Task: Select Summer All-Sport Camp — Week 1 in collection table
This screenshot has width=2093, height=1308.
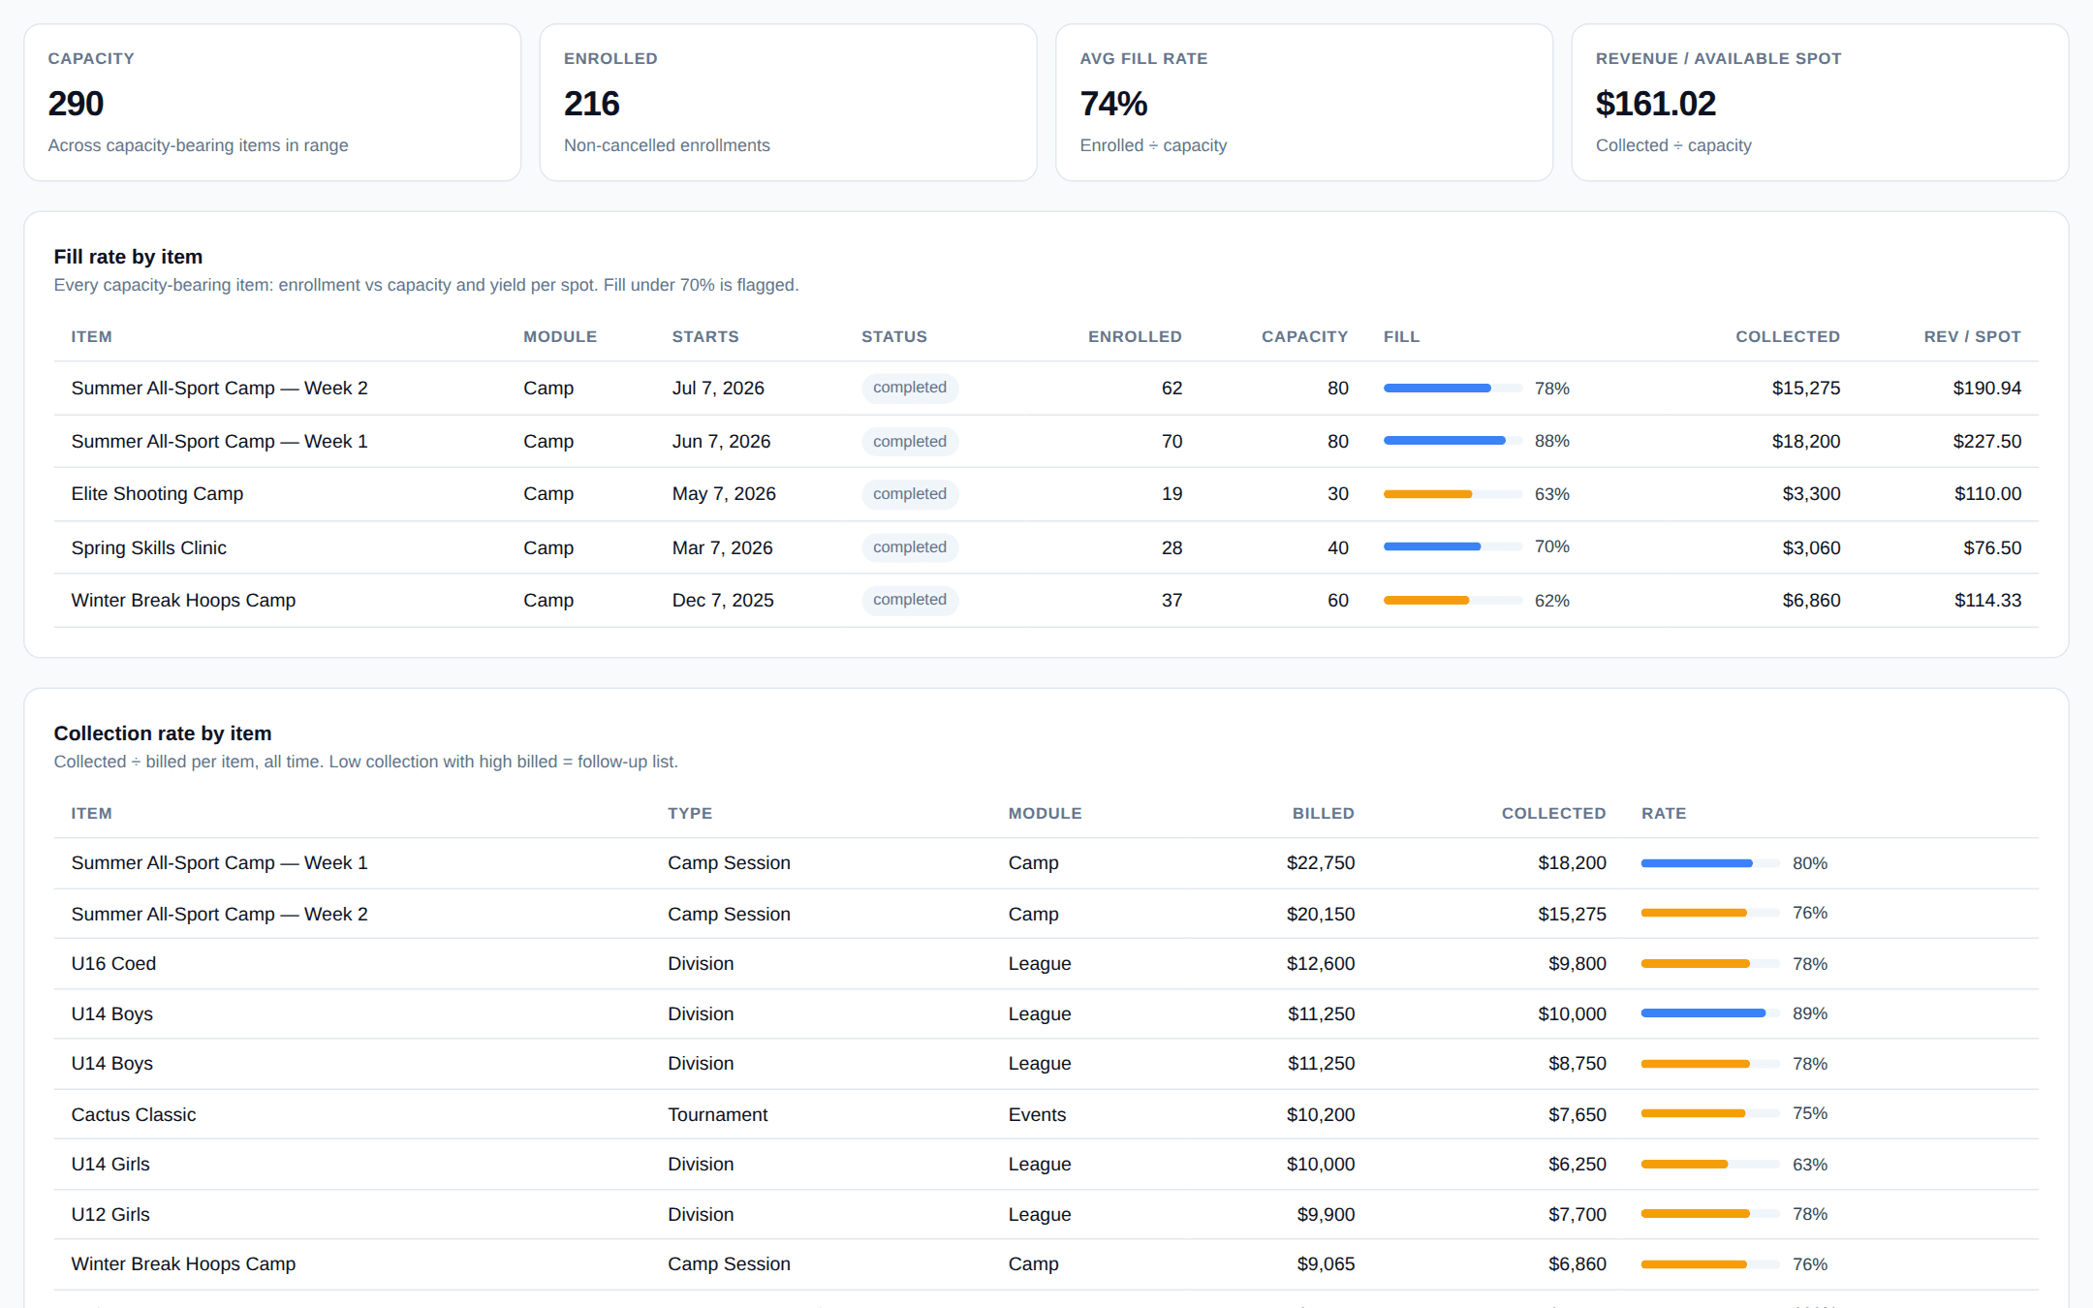Action: (x=219, y=862)
